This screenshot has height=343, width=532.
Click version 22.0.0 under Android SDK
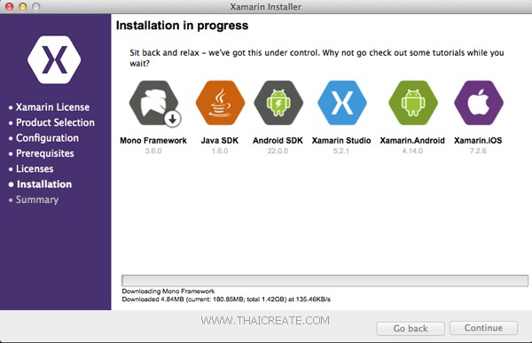[278, 151]
